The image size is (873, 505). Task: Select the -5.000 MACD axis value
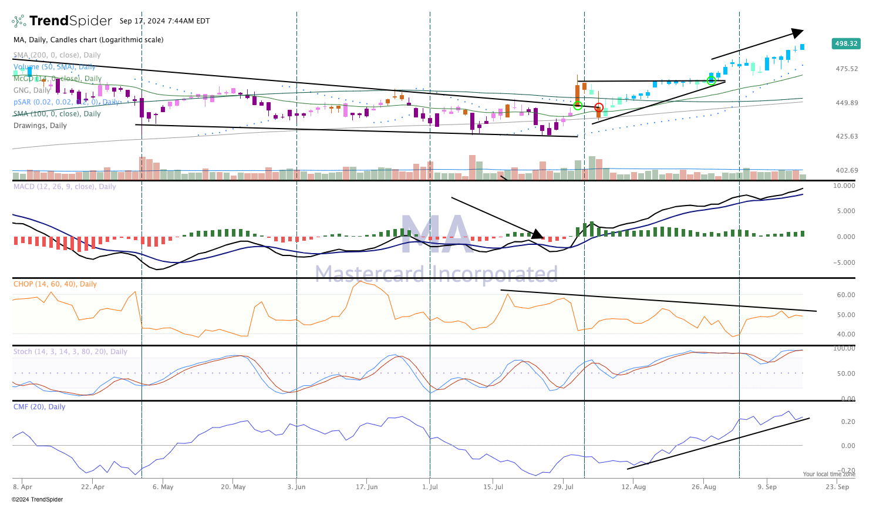tap(844, 262)
